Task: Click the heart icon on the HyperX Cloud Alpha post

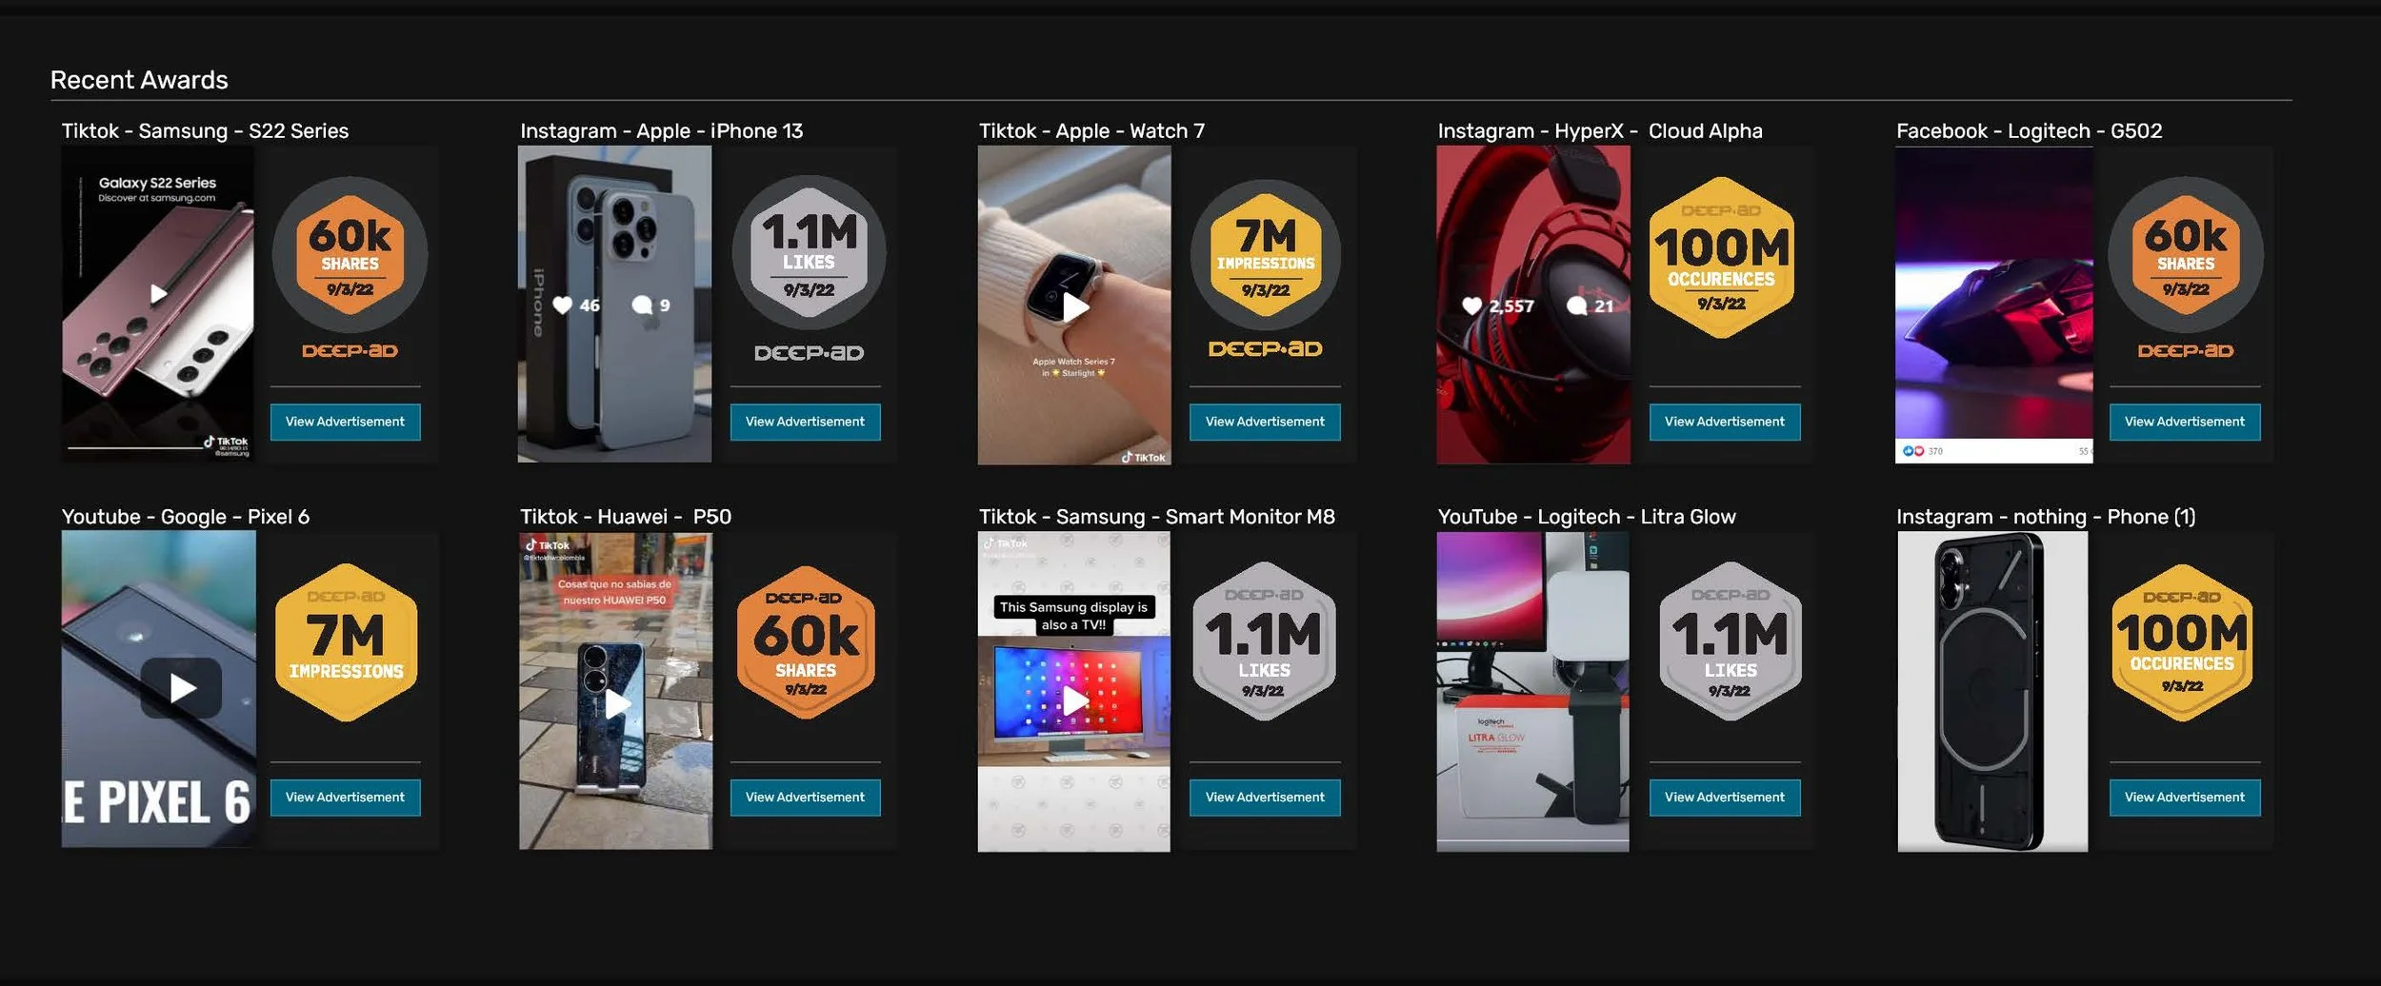Action: coord(1471,306)
